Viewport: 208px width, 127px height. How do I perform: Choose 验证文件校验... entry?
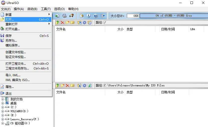click(26, 57)
